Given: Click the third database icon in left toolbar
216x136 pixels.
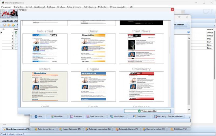Looking at the screenshot, I should coord(13,25).
